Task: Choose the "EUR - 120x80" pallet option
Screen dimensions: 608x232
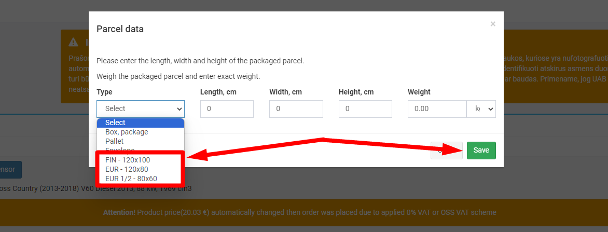Action: 127,169
